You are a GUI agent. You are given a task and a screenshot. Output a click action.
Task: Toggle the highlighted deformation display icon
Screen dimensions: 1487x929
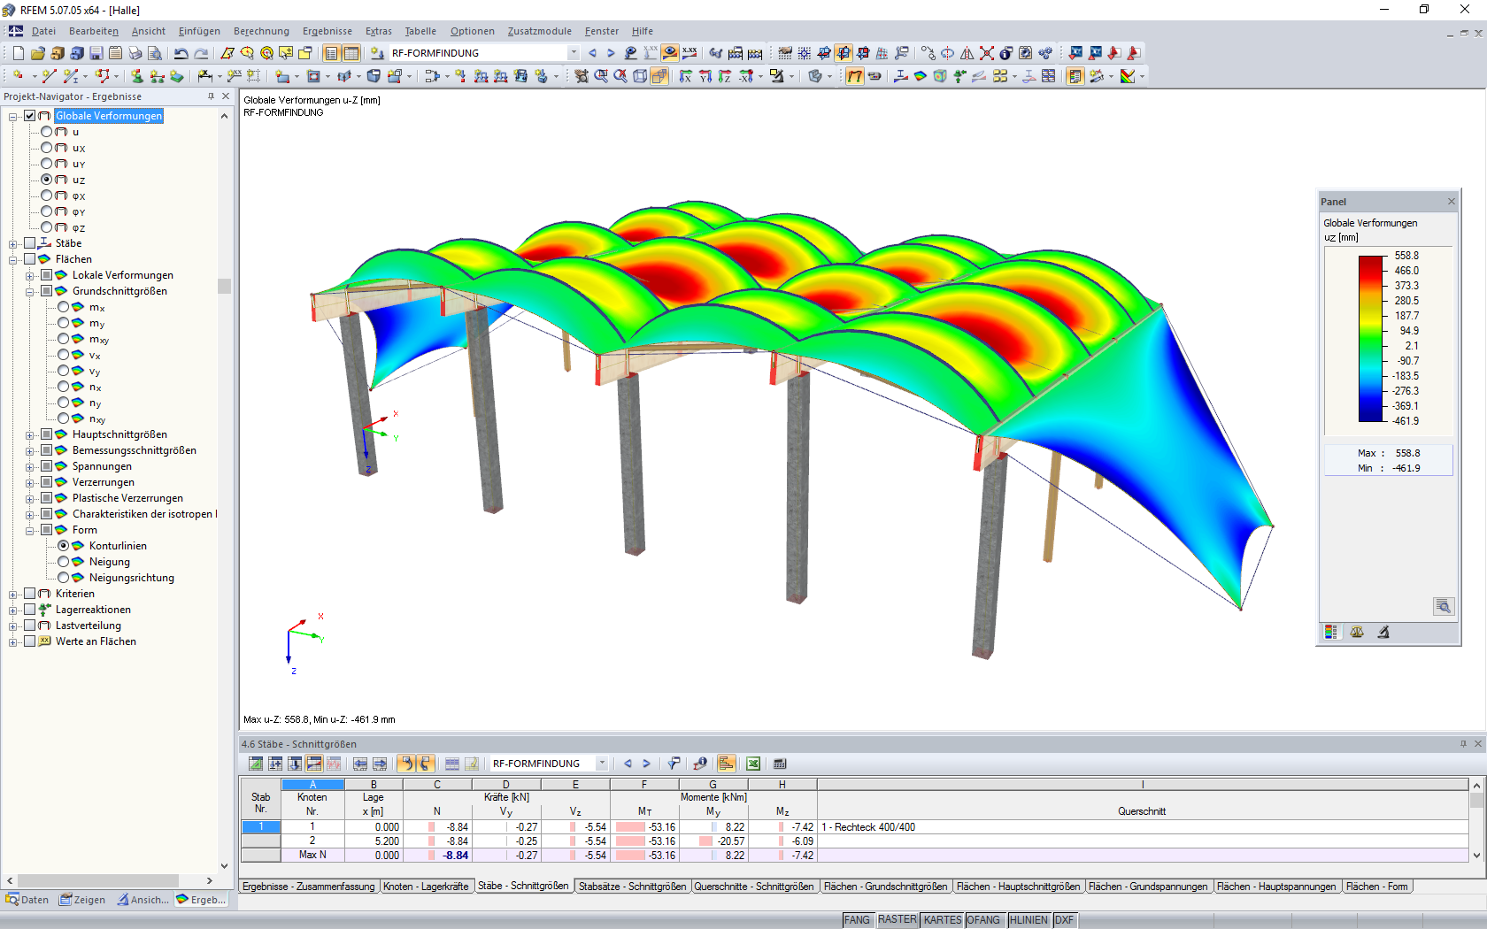[x=854, y=76]
